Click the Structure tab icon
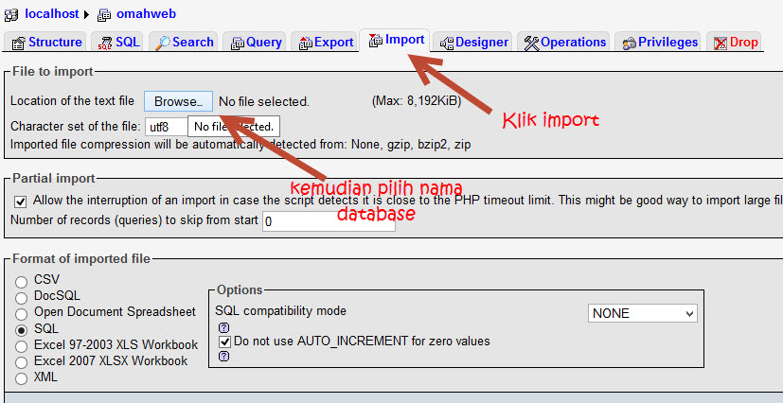Screen dimensions: 783x403 (18, 43)
